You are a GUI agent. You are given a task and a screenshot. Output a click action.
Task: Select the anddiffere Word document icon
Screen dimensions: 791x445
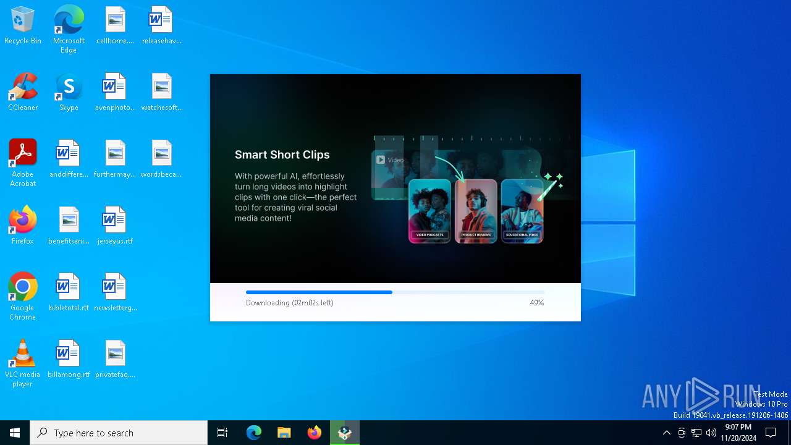[69, 159]
